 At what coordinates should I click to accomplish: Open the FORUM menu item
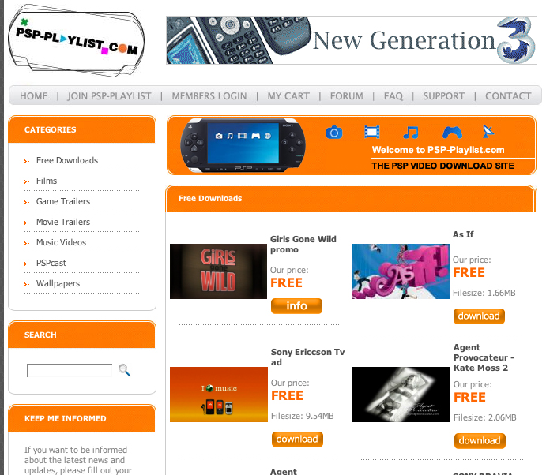pyautogui.click(x=346, y=96)
